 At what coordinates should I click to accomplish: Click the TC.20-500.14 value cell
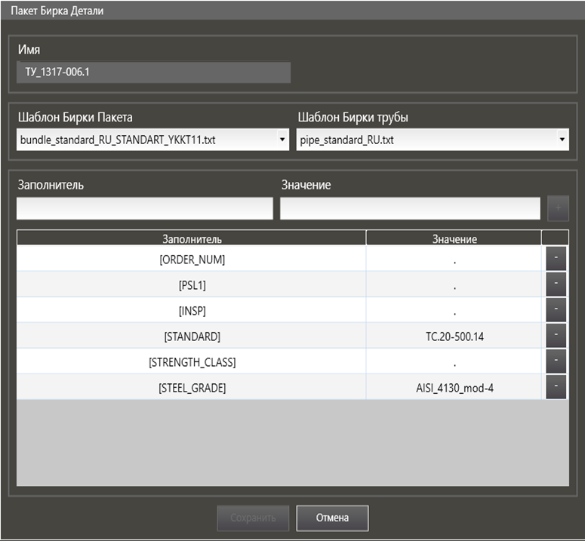pos(454,336)
